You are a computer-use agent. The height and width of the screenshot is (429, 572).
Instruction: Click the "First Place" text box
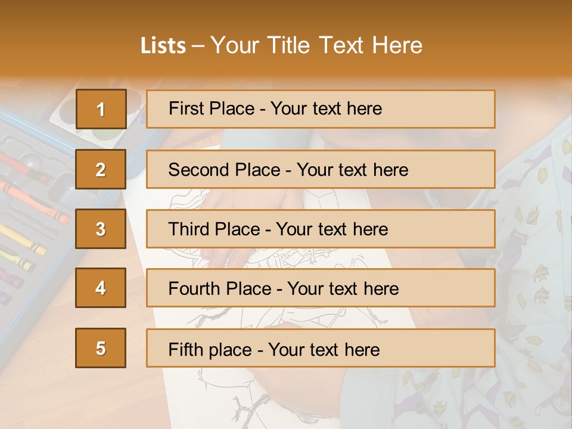[321, 109]
